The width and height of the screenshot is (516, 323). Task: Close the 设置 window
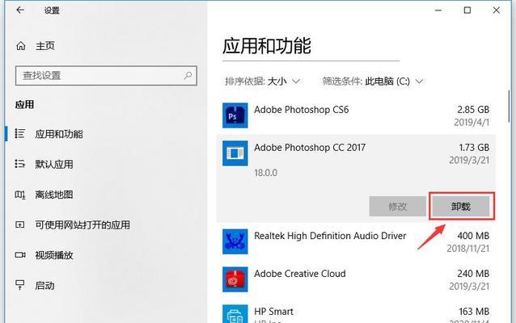[x=497, y=10]
